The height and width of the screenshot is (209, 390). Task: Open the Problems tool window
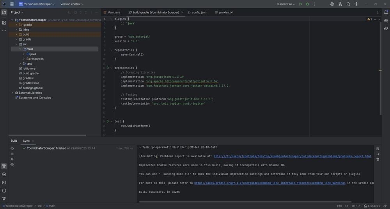(x=4, y=191)
